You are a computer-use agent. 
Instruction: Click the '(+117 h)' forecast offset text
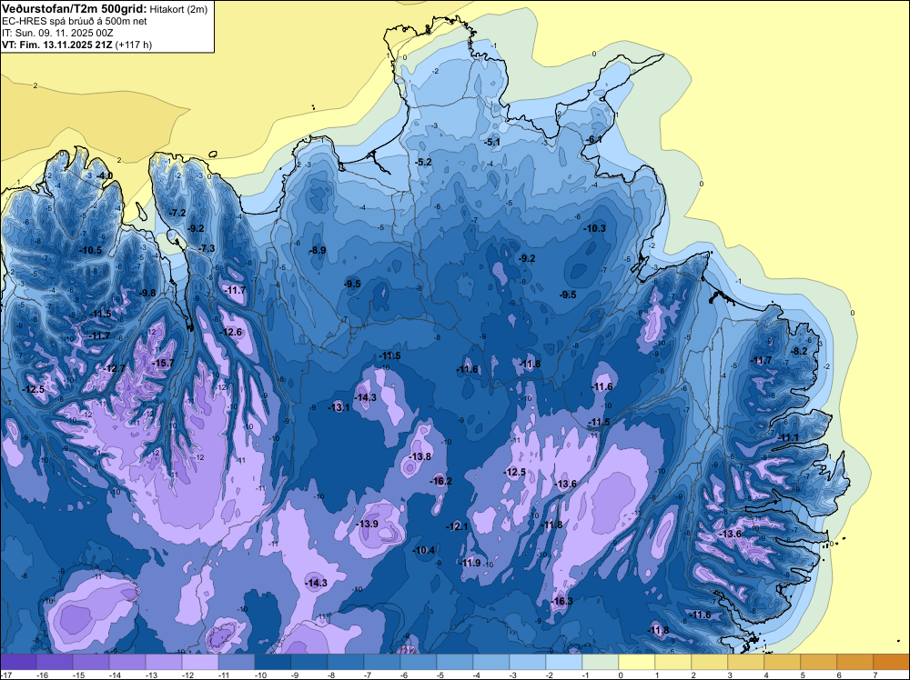click(134, 45)
